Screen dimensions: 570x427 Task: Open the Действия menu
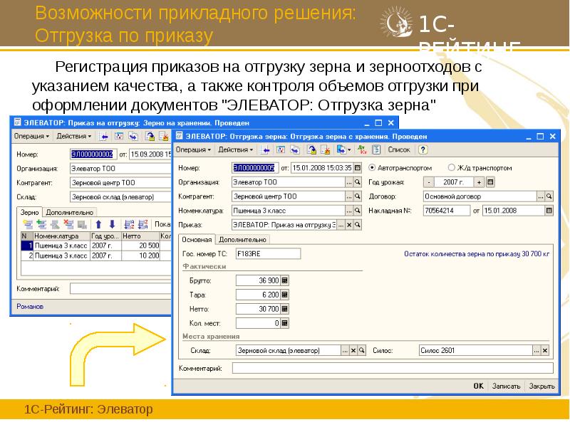[x=234, y=149]
